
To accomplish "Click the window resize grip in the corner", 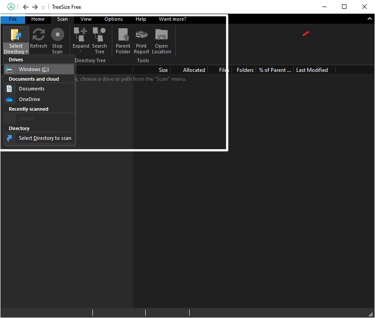I will [371, 314].
